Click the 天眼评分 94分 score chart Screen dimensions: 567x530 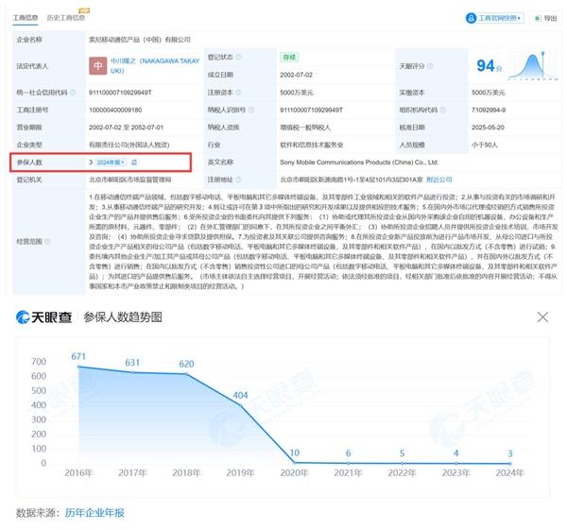(x=489, y=66)
